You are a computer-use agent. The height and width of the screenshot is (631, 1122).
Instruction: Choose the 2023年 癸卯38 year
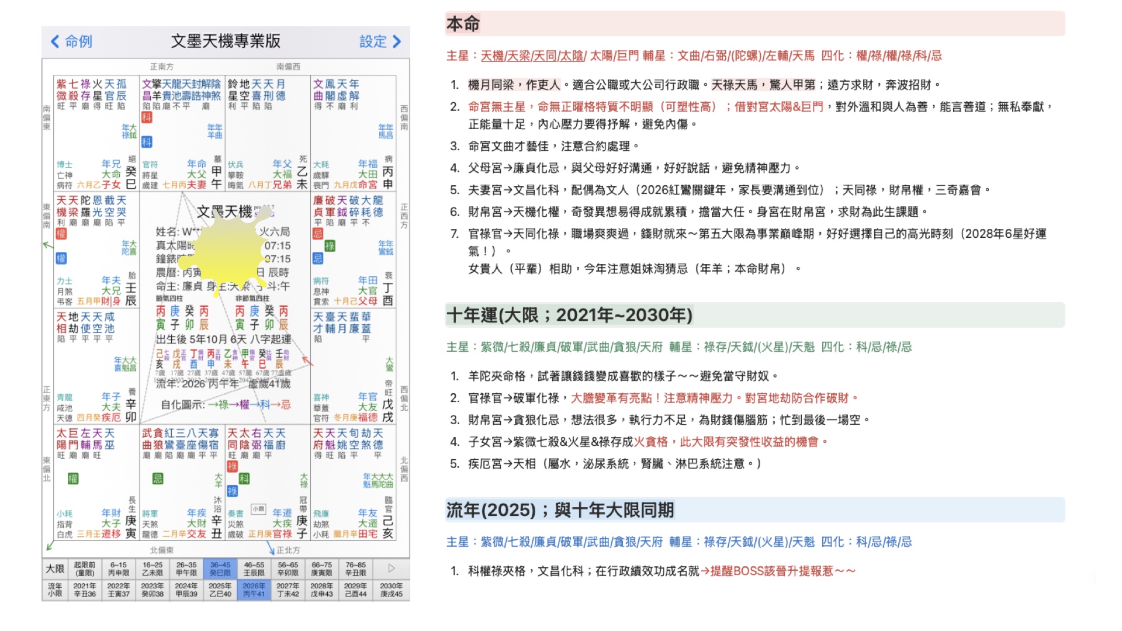153,590
